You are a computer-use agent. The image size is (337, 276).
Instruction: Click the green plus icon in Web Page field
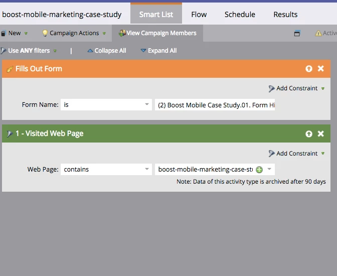click(259, 170)
